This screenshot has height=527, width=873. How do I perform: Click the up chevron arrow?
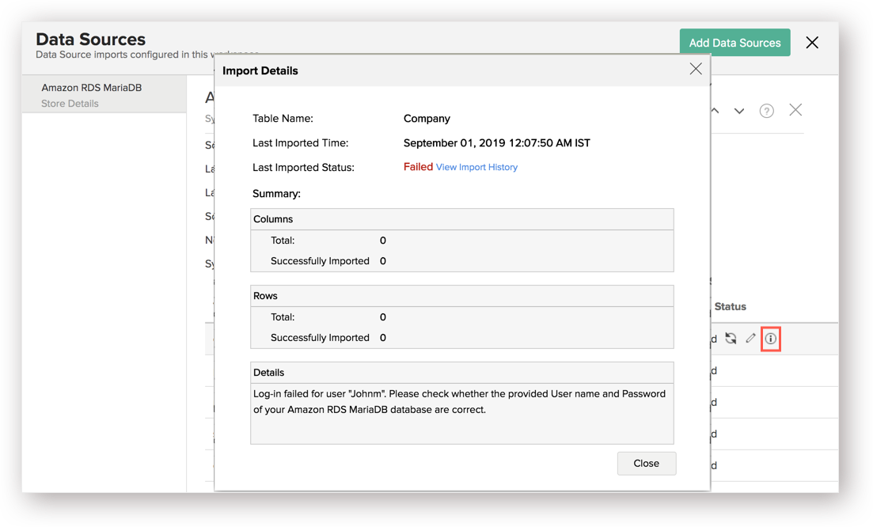tap(715, 111)
